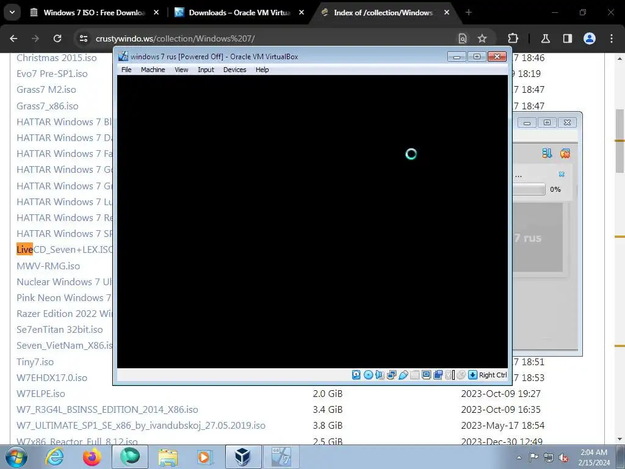Click the clear all notifications icon in Manager

[565, 153]
